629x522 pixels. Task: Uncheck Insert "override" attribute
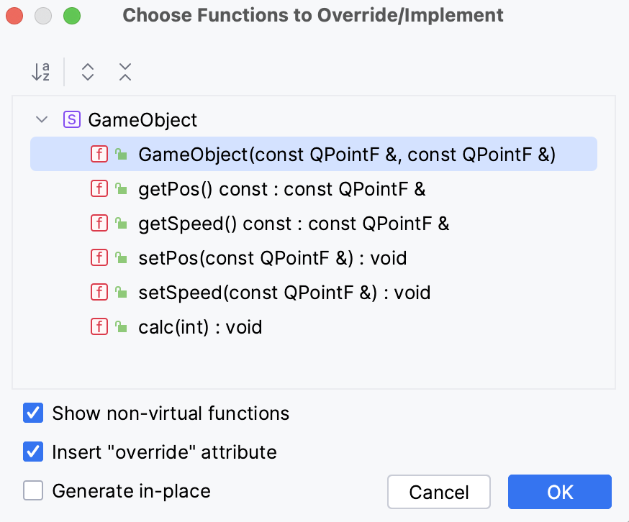32,452
